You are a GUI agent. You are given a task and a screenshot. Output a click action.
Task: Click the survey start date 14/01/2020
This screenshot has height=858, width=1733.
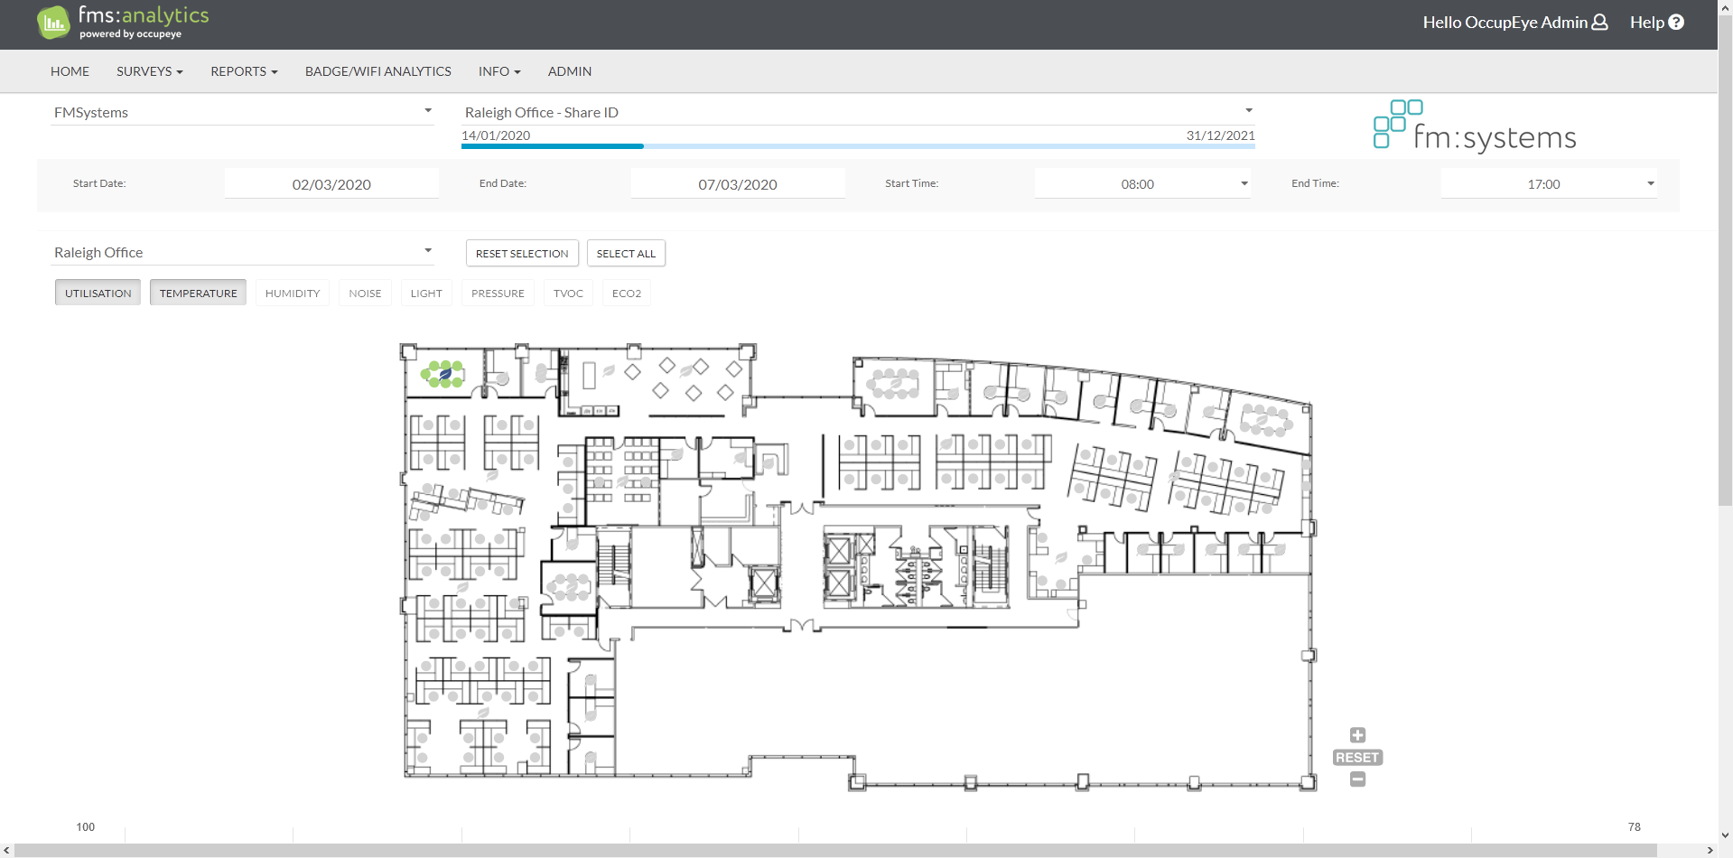pyautogui.click(x=496, y=135)
